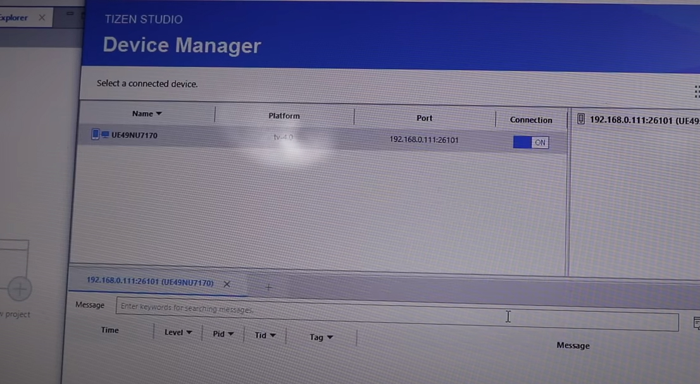This screenshot has height=384, width=700.
Task: Click the device icon beside UE49NU7170
Action: click(x=100, y=134)
